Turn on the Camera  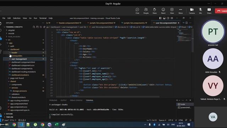pyautogui.click(x=192, y=11)
